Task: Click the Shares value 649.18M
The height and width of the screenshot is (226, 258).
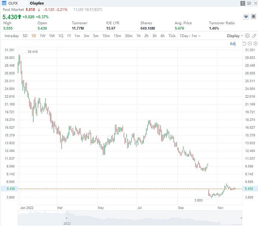Action: [147, 28]
